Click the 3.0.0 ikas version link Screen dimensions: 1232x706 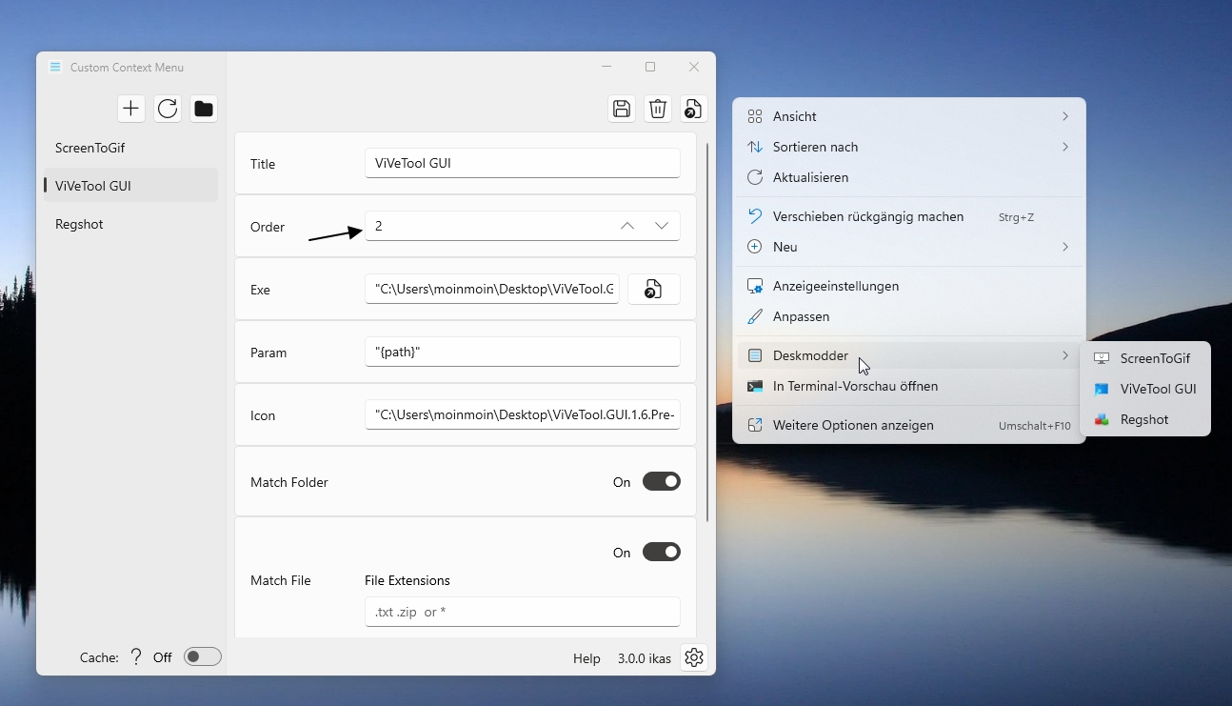tap(645, 658)
